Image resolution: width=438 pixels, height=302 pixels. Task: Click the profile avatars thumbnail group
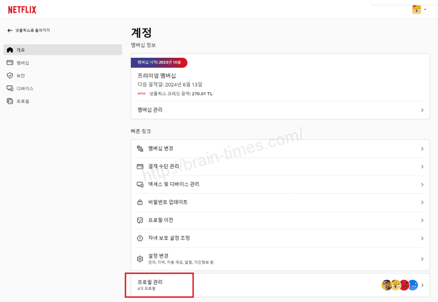(400, 285)
